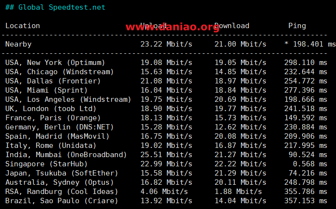Click the USA, Miami (Sprint) location
Viewport: 336px width, 209px height.
click(46, 90)
